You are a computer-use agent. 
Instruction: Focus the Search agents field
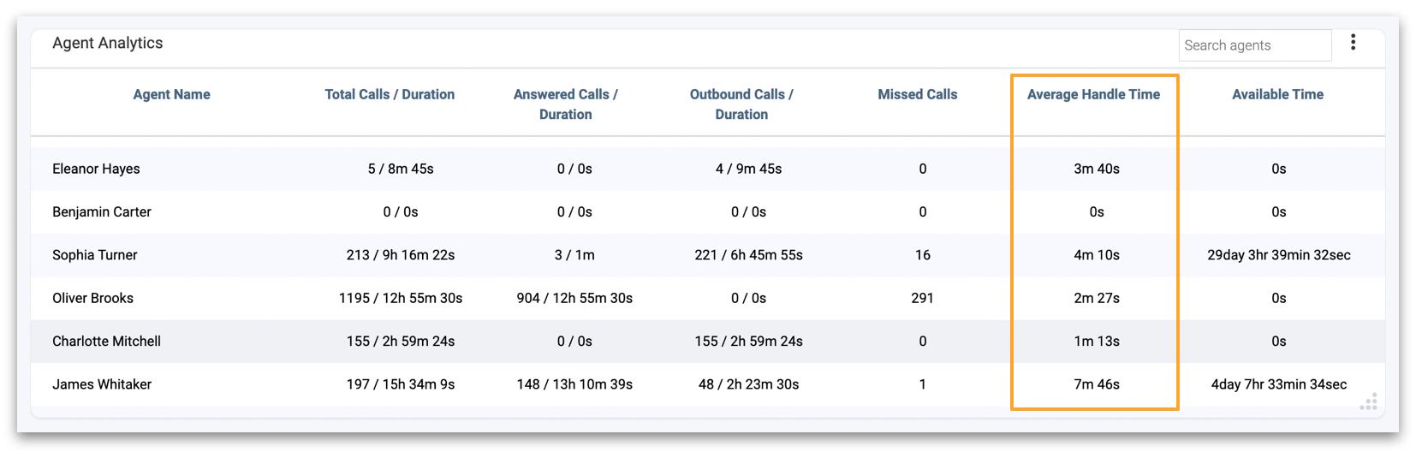point(1255,45)
